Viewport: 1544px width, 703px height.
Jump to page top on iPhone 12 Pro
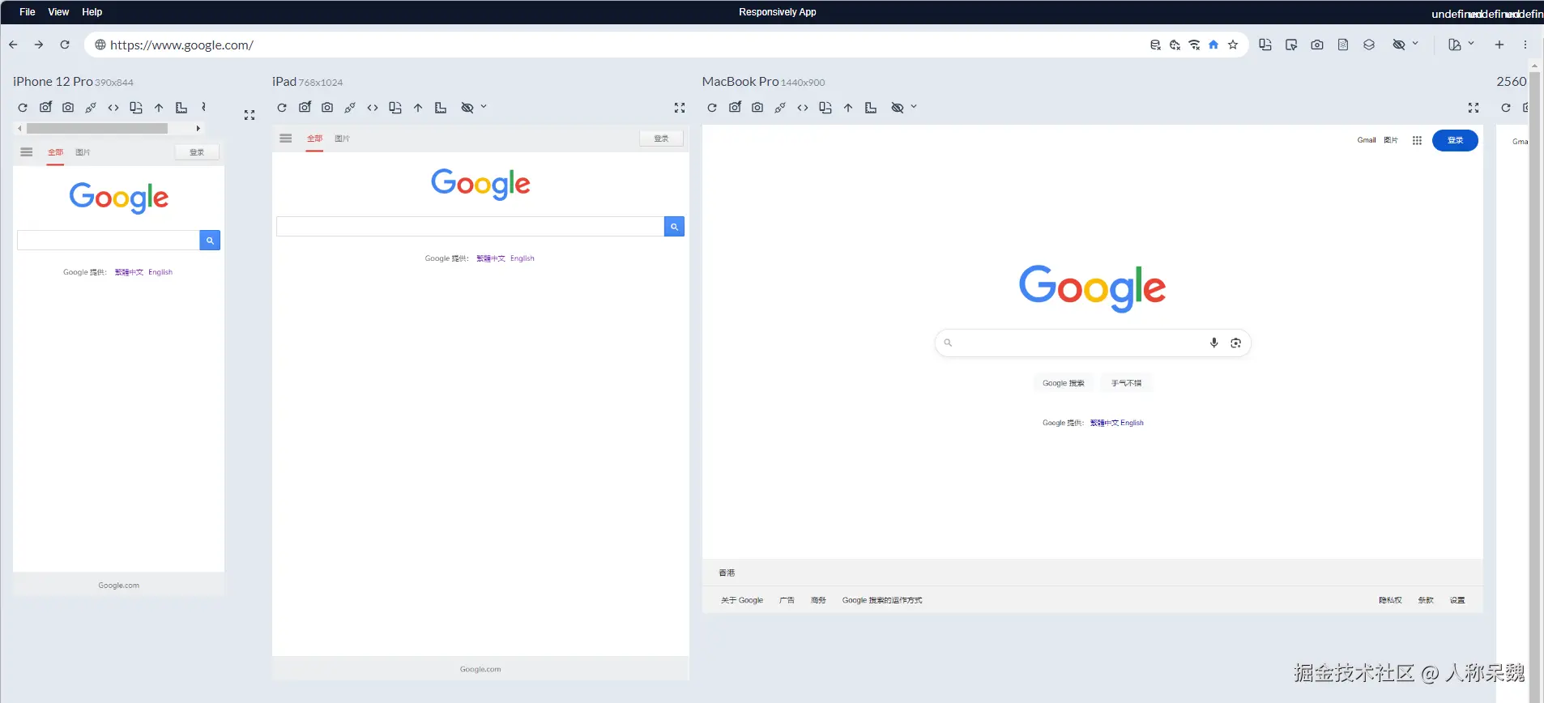click(159, 108)
